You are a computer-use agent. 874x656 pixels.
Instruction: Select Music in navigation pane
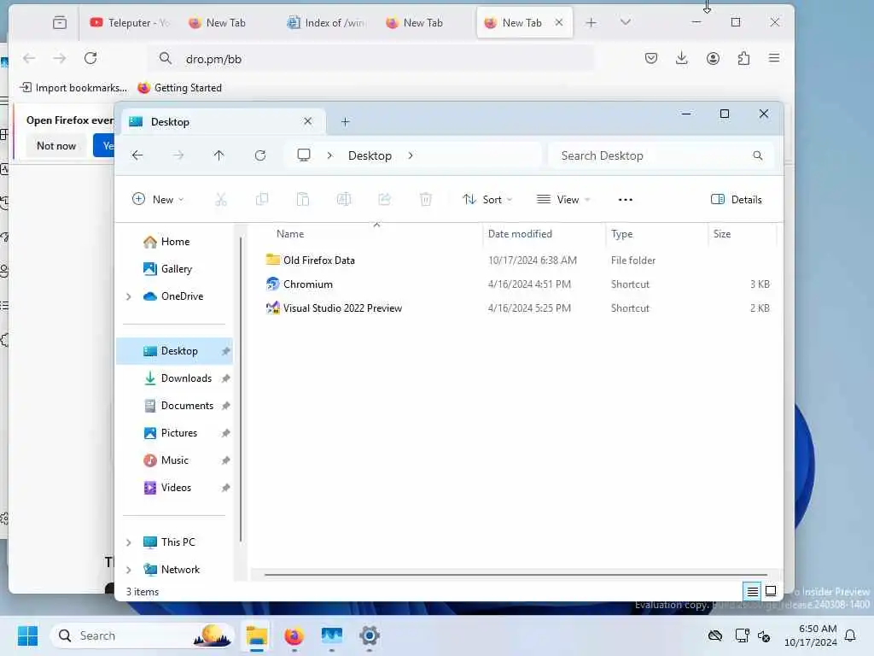click(x=174, y=460)
